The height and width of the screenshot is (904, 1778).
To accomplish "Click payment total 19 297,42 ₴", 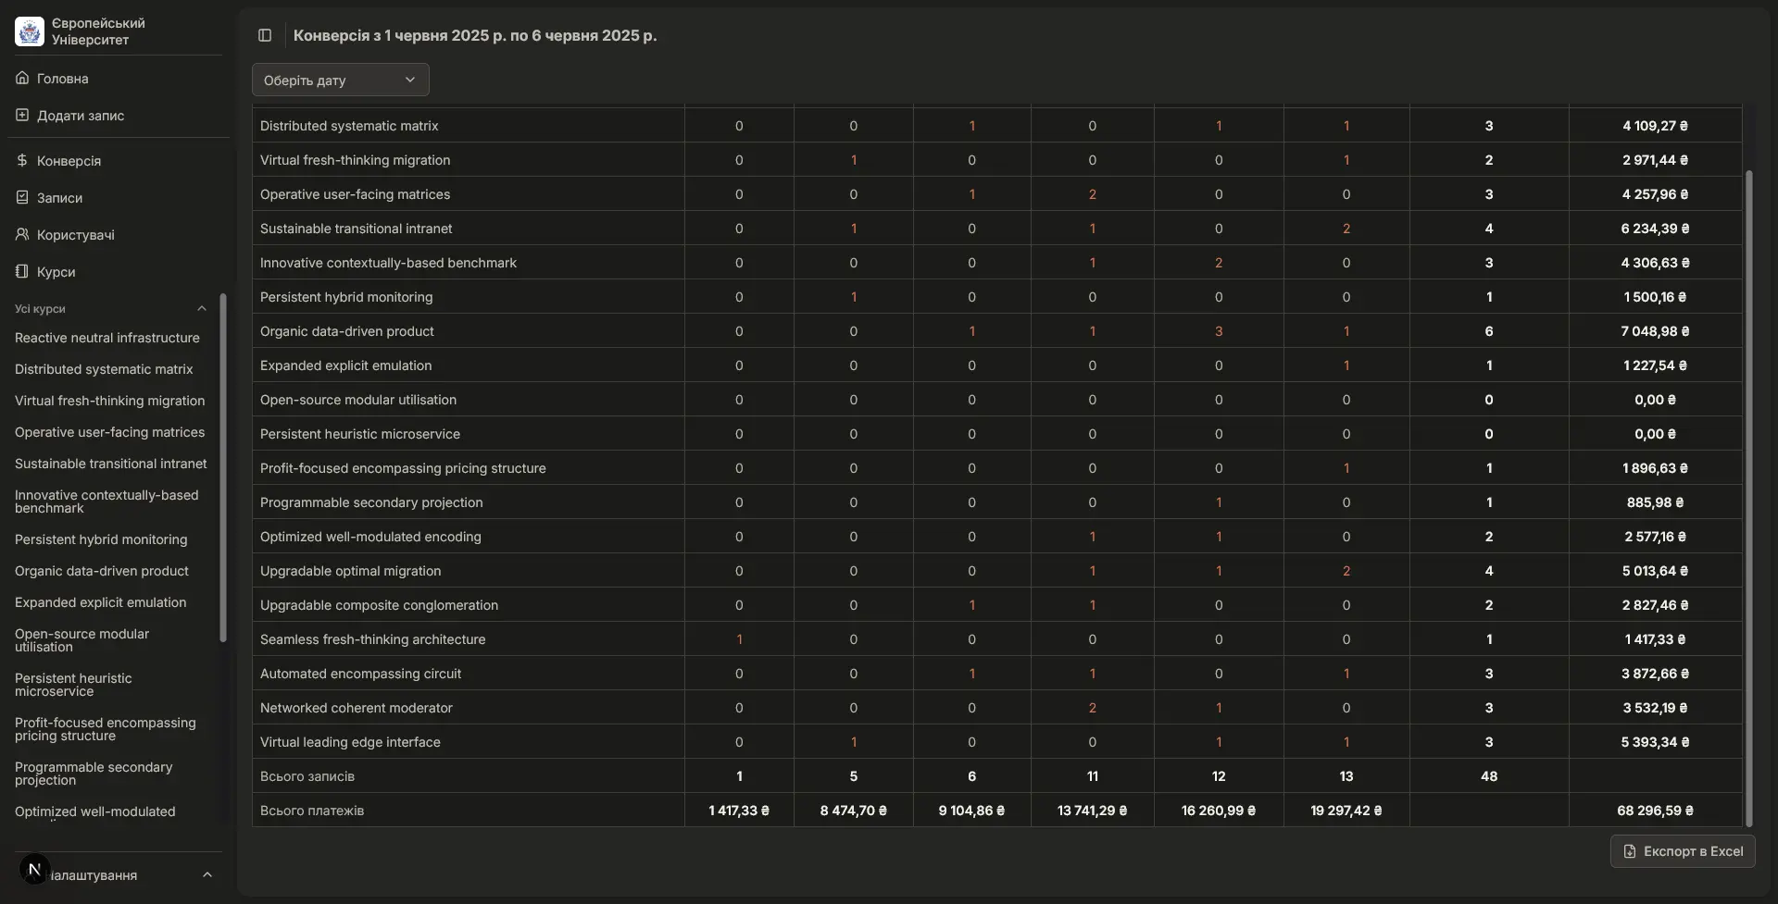I will point(1346,811).
